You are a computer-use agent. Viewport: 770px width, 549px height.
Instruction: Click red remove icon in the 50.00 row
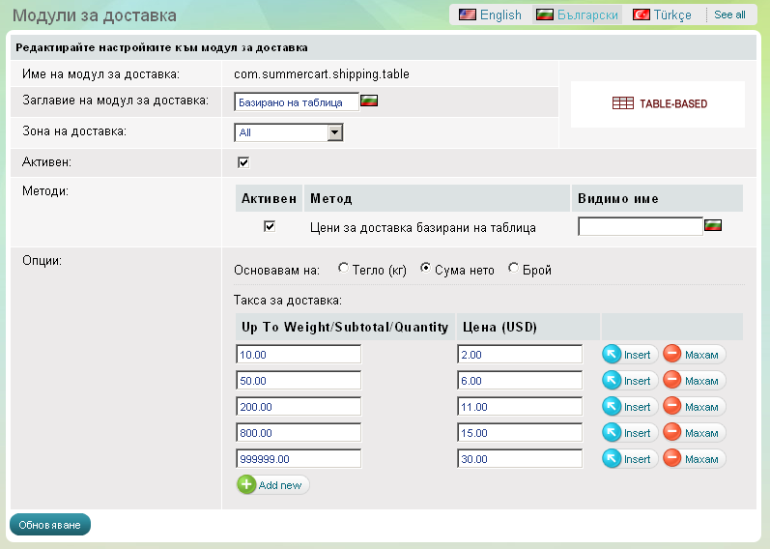coord(672,381)
